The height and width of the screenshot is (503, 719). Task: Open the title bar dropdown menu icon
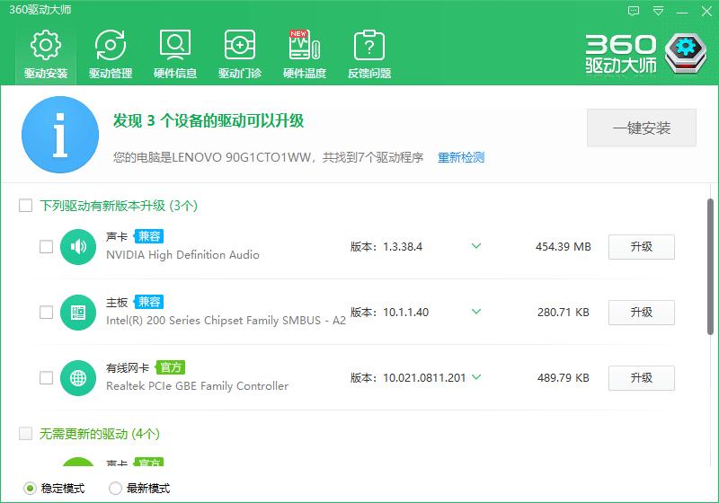pos(658,11)
